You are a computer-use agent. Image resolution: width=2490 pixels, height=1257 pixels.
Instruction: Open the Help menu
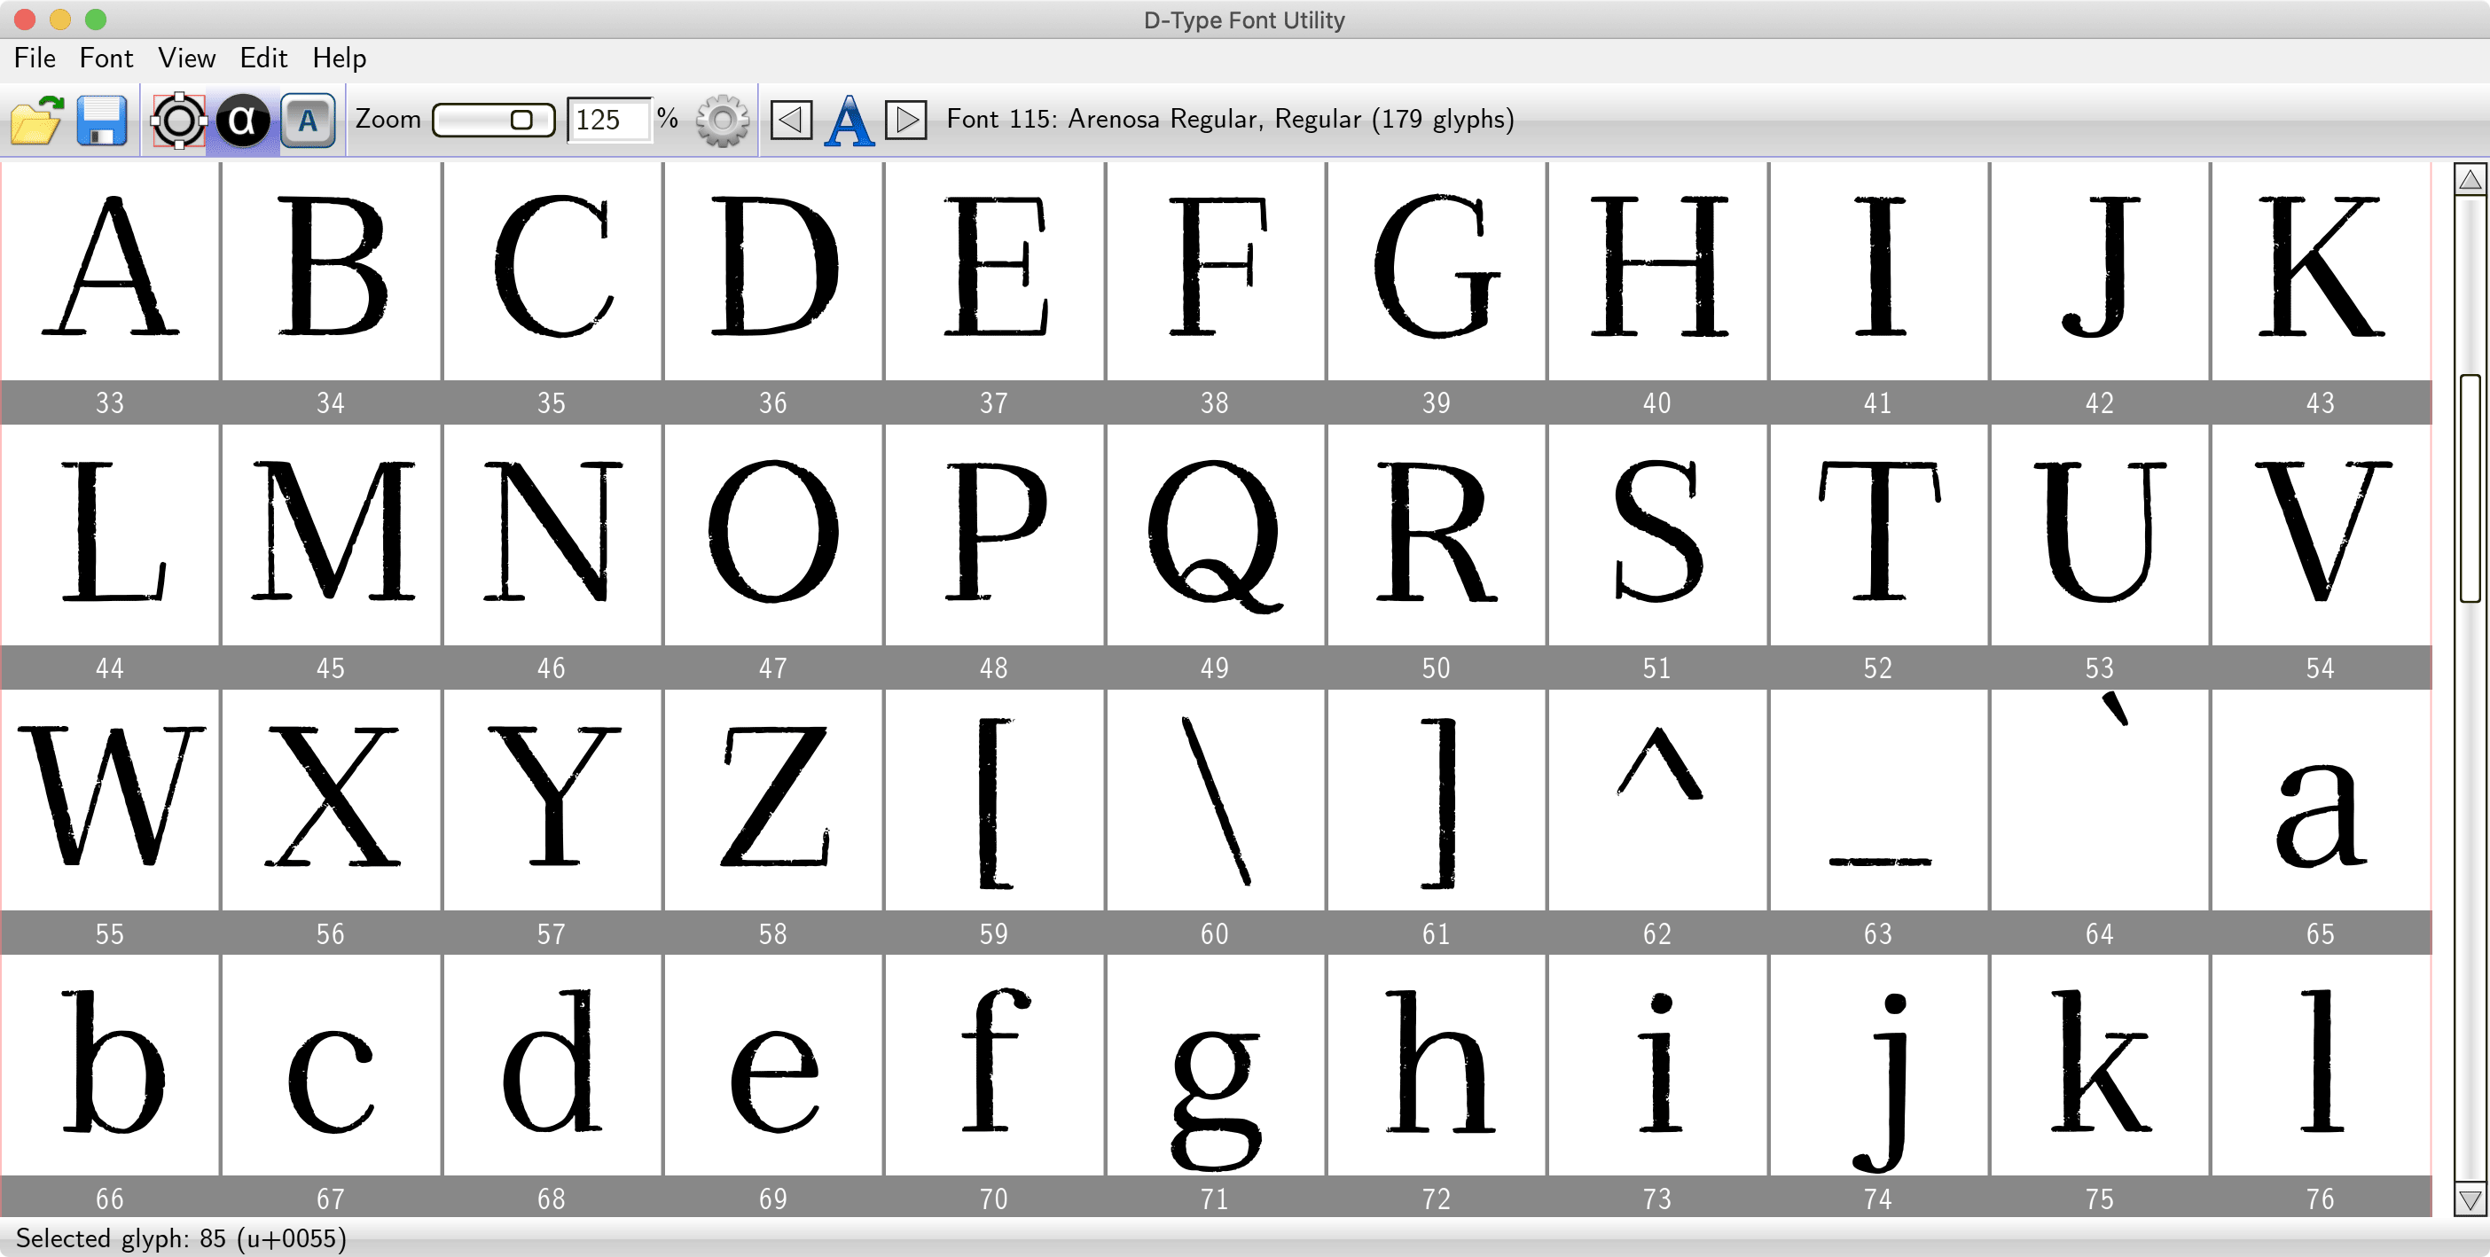point(340,58)
